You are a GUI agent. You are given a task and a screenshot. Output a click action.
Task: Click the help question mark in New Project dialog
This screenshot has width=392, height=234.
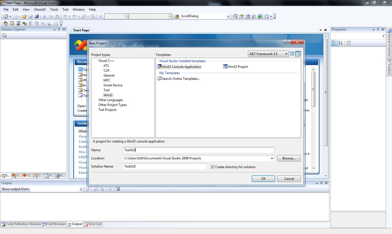tap(286, 42)
